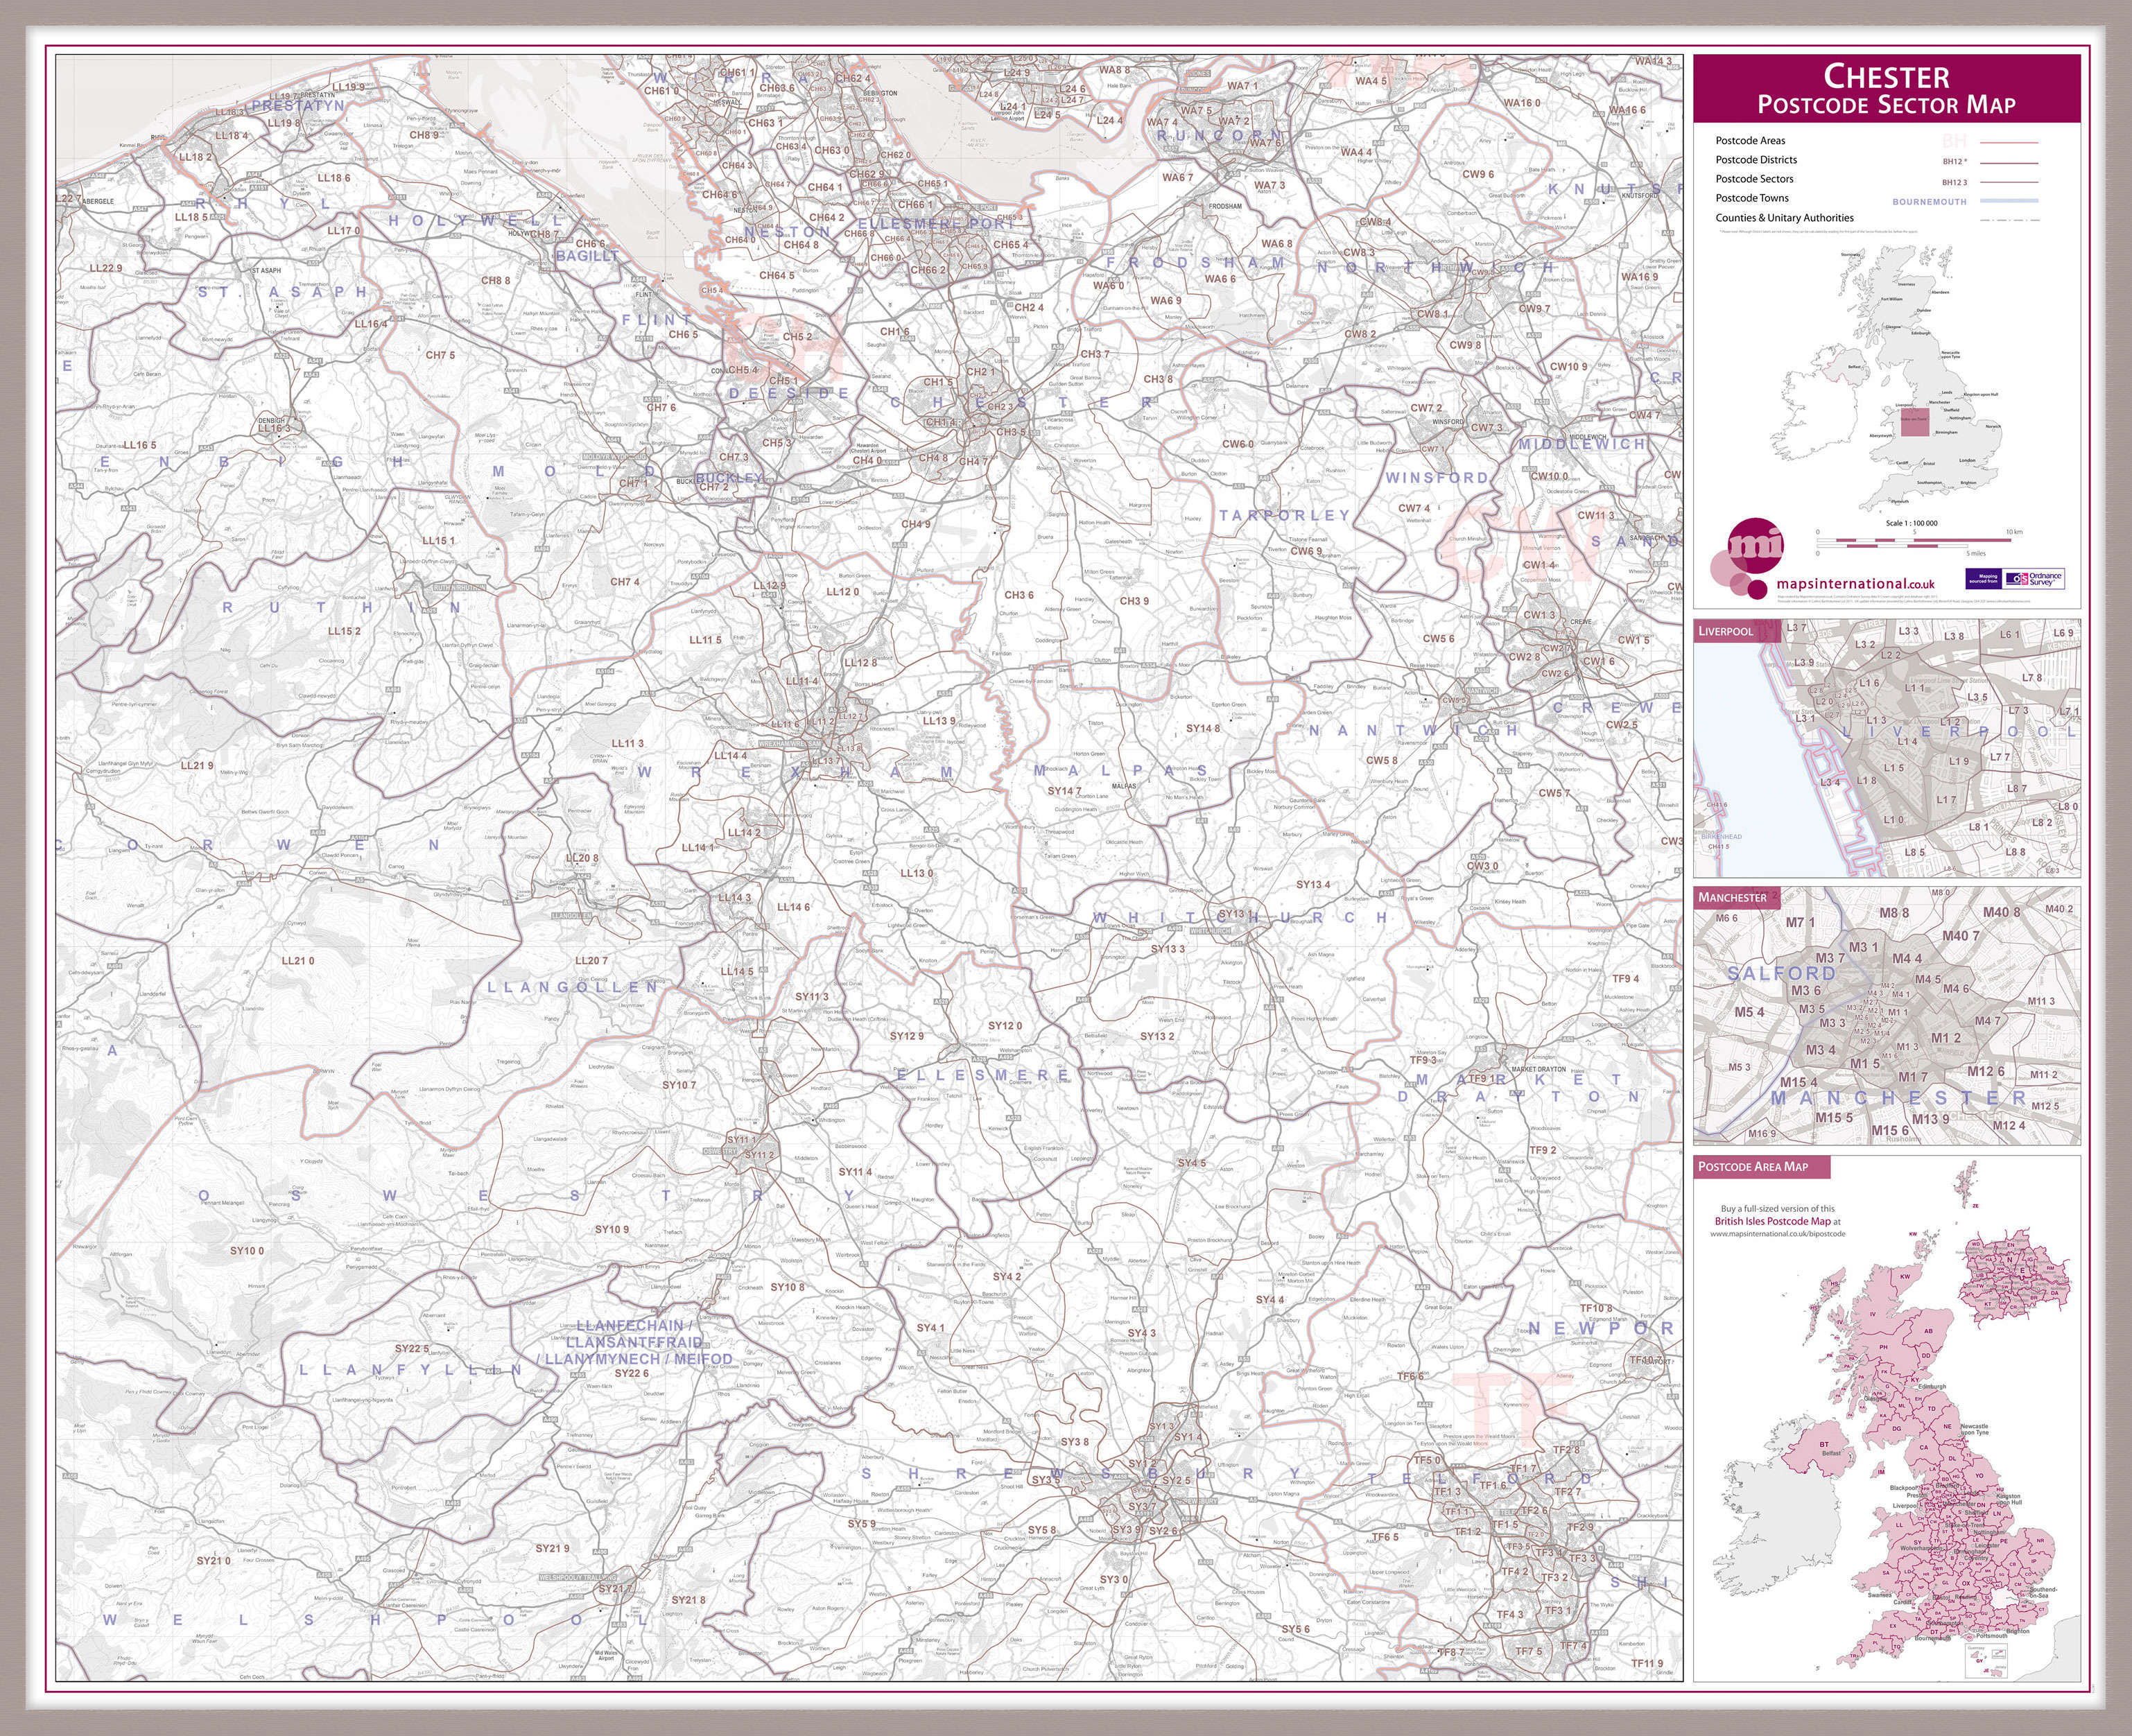2132x1736 pixels.
Task: Click sector label 'CW5 8'
Action: [1381, 760]
